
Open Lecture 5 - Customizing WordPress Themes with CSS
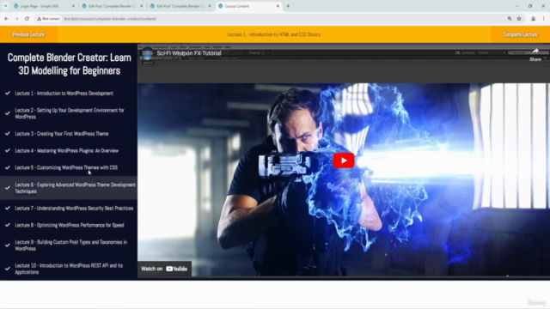point(66,168)
